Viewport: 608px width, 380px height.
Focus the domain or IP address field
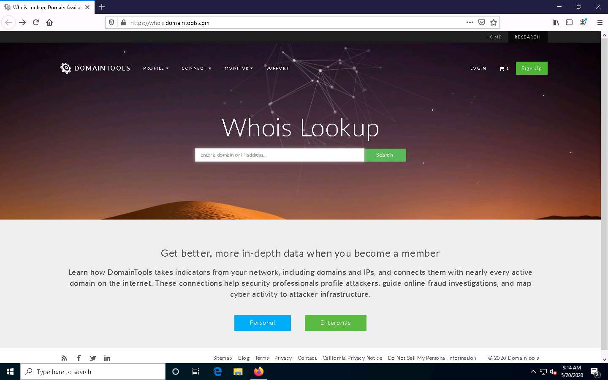click(280, 155)
